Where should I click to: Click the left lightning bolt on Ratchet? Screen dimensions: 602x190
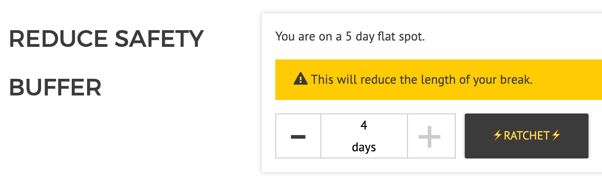pos(497,136)
